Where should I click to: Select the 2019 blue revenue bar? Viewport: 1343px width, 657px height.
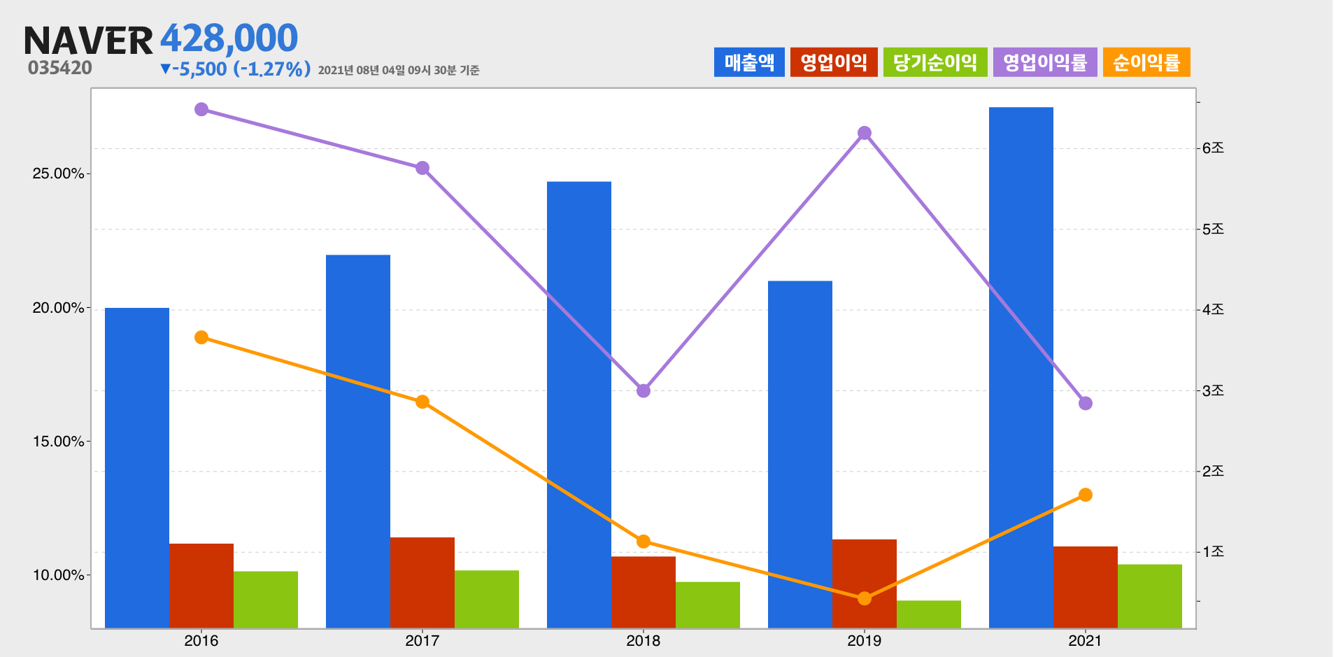pos(800,455)
